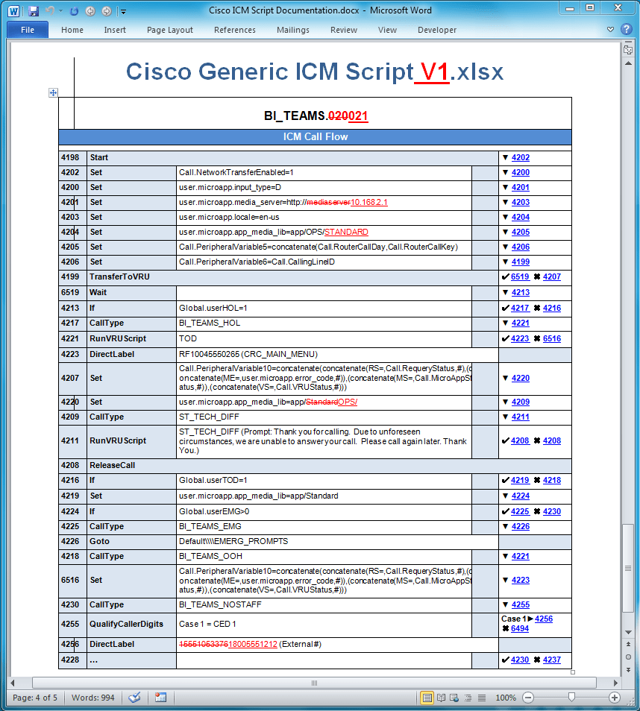The width and height of the screenshot is (640, 711).
Task: Select Print Layout view button
Action: click(427, 698)
